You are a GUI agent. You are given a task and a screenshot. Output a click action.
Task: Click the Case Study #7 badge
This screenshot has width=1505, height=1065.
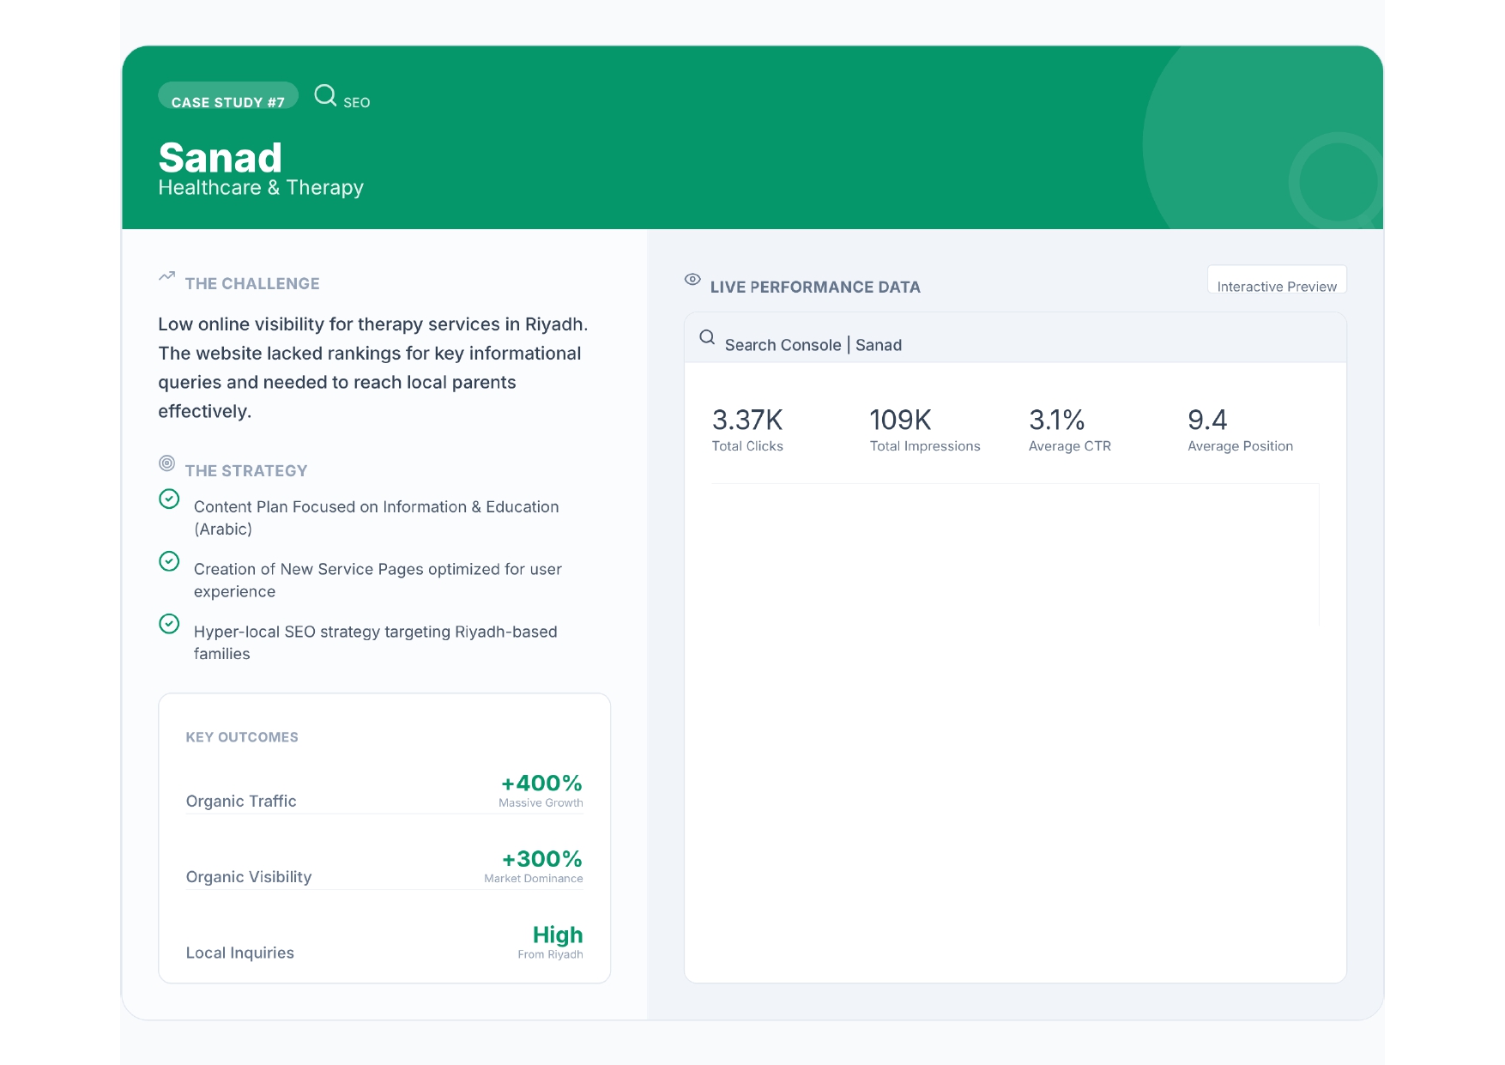(x=228, y=95)
